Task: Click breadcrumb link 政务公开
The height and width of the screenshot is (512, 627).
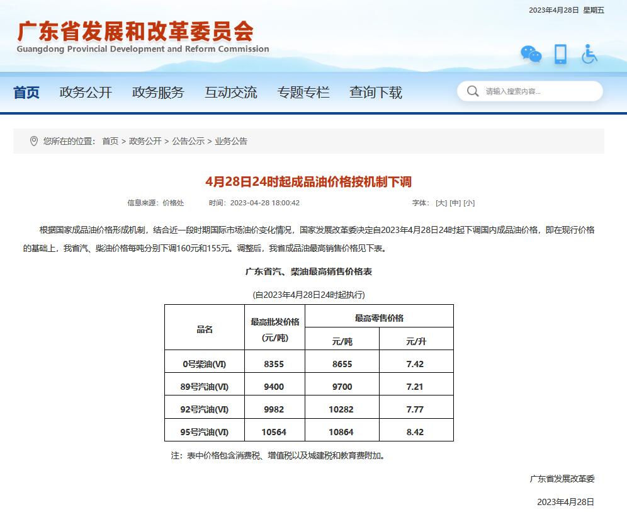Action: [x=145, y=141]
